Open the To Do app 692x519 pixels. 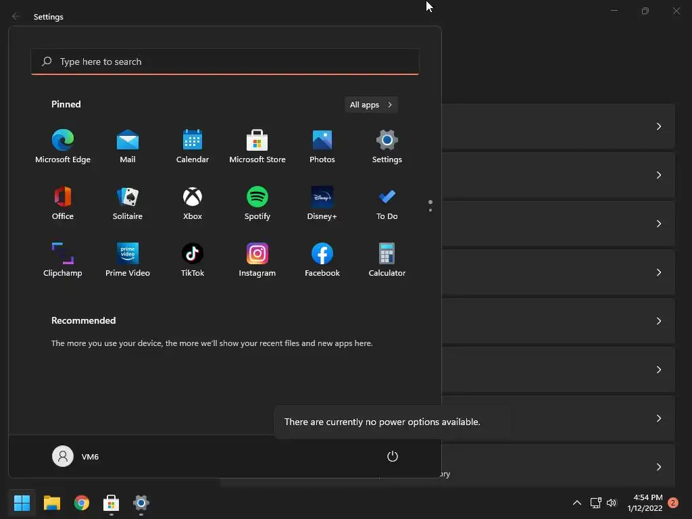[x=387, y=203]
